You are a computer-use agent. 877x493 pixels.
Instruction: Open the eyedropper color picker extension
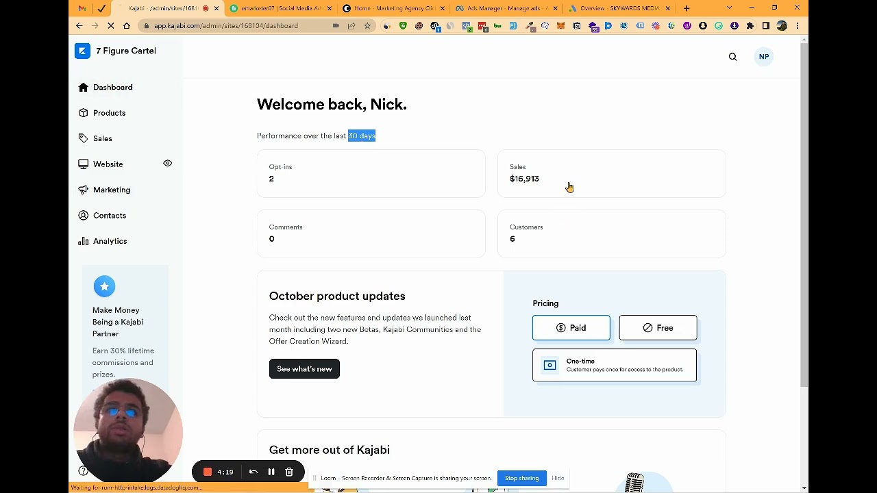530,25
